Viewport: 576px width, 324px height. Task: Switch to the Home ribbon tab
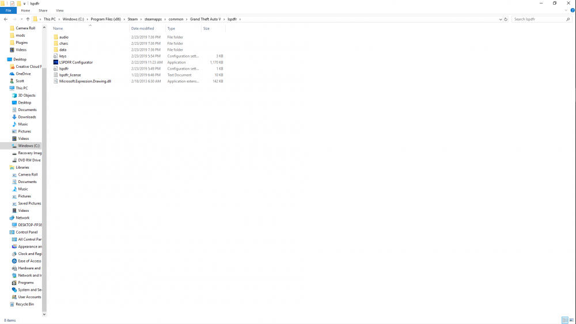25,10
